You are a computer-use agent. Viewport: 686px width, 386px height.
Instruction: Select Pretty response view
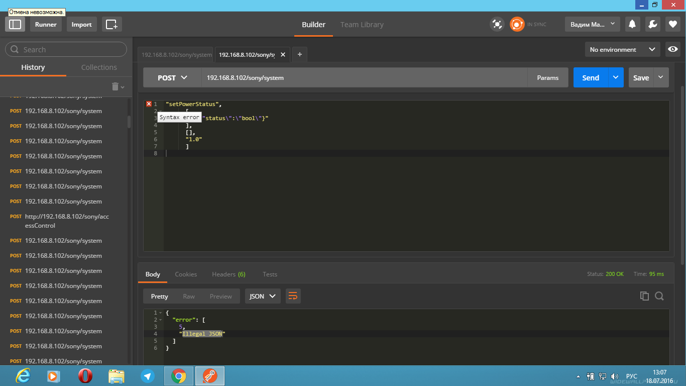coord(159,296)
